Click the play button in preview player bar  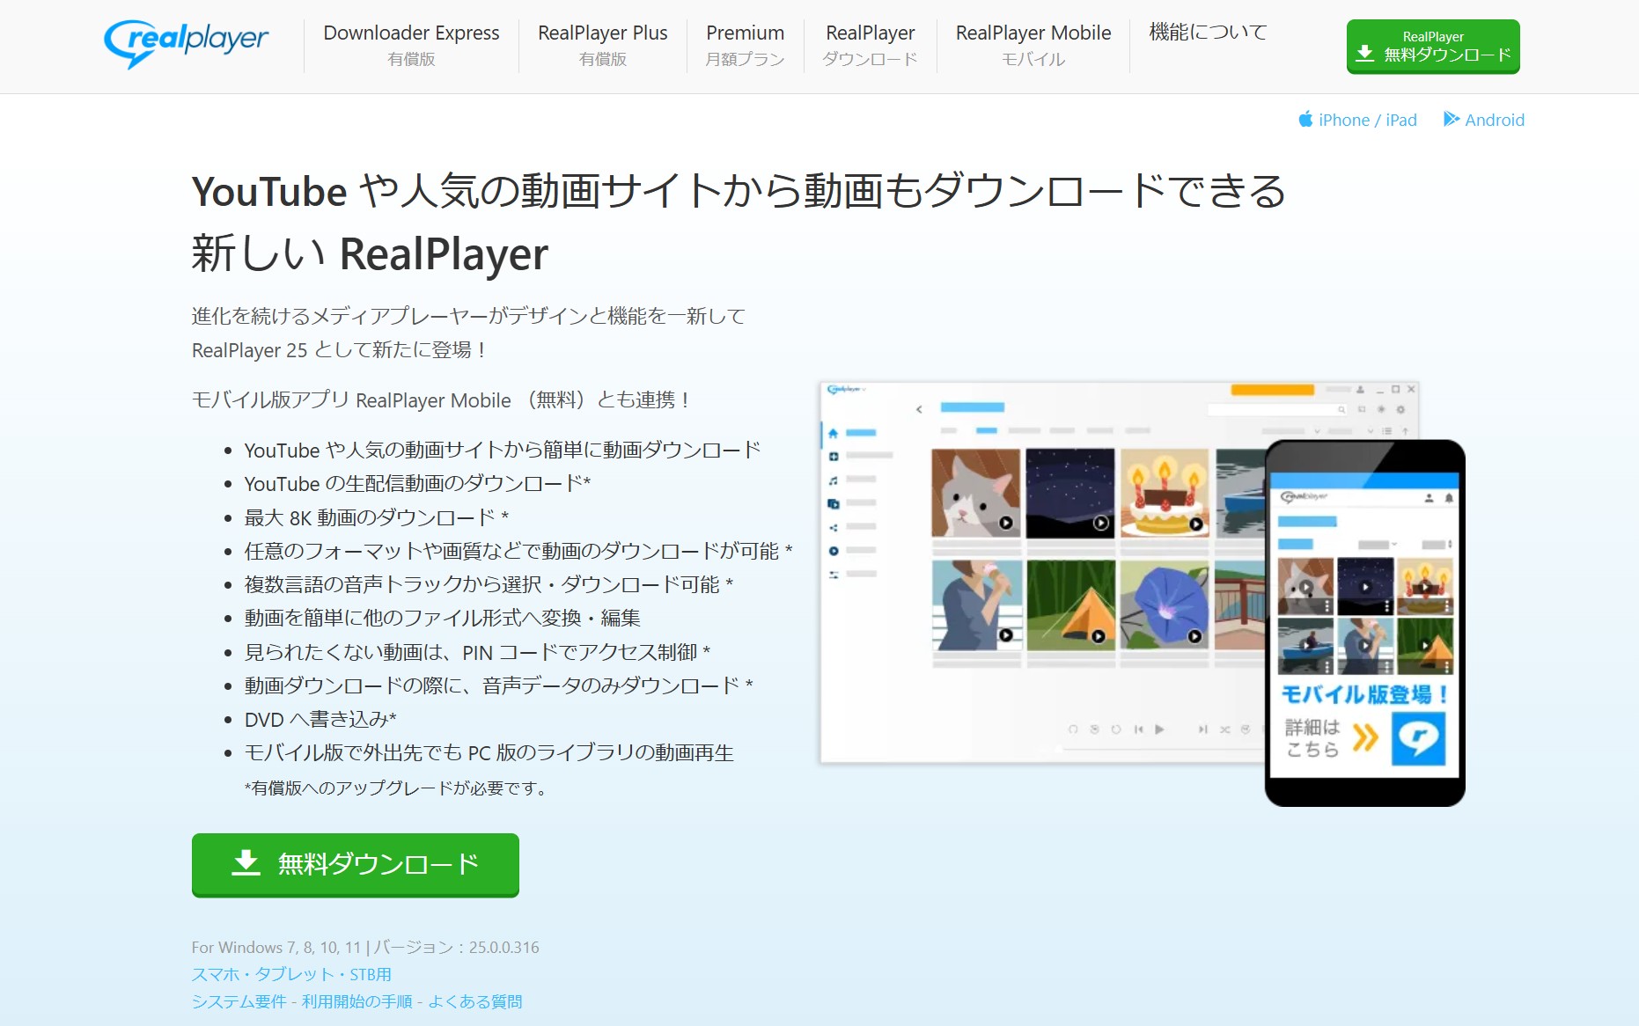[1159, 729]
